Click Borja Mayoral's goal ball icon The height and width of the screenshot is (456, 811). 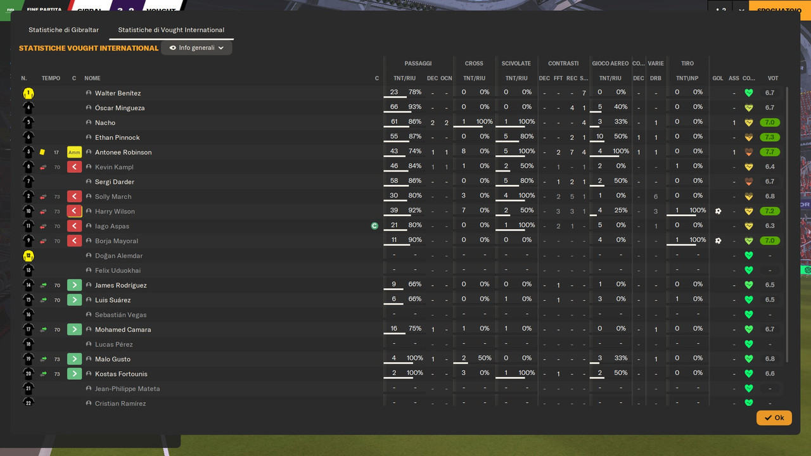[x=718, y=241]
